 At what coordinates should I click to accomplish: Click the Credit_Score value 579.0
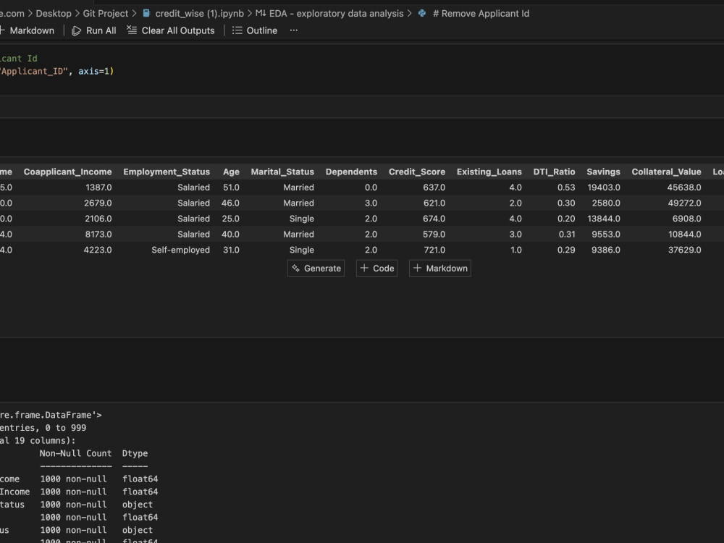434,234
